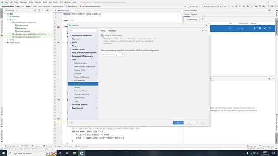Focus the Settings search field

click(83, 31)
